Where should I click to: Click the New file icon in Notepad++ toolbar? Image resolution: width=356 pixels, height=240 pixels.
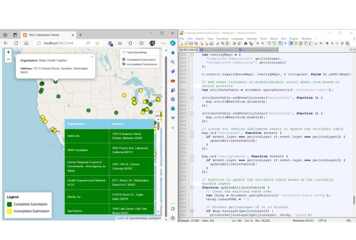182,43
